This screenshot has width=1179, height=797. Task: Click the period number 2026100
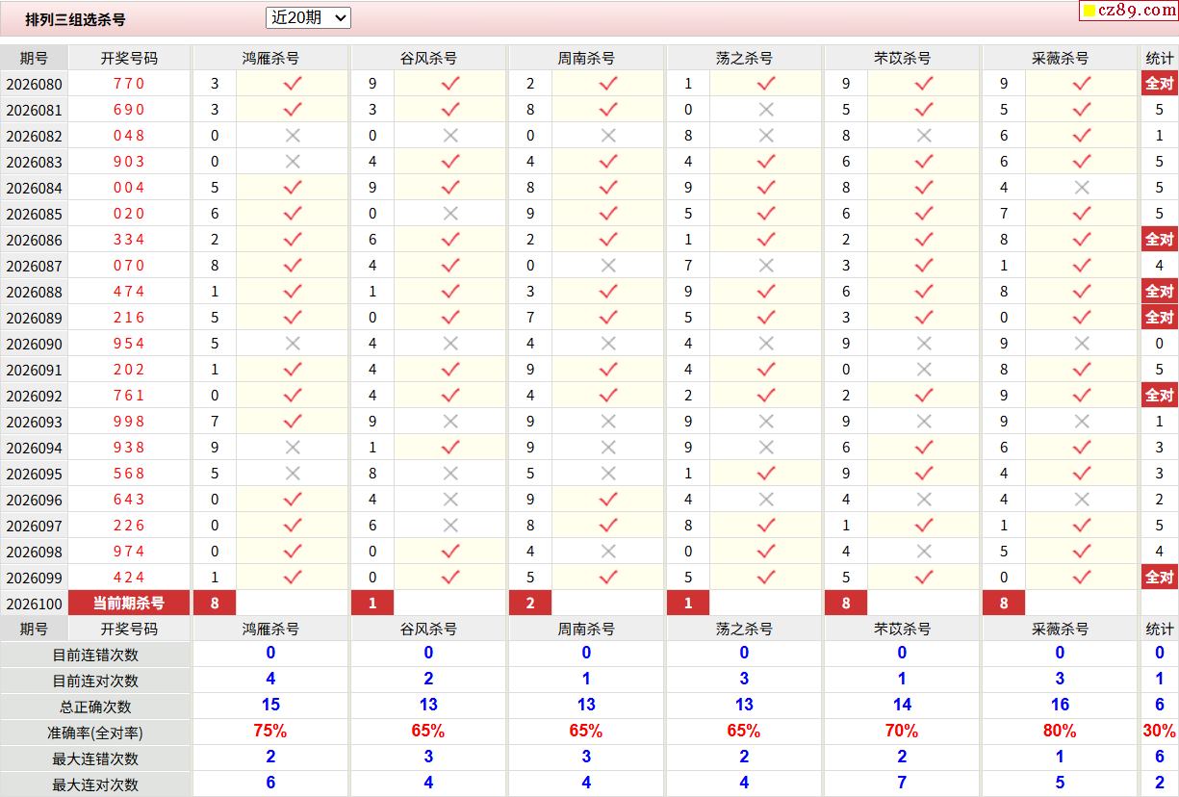34,604
